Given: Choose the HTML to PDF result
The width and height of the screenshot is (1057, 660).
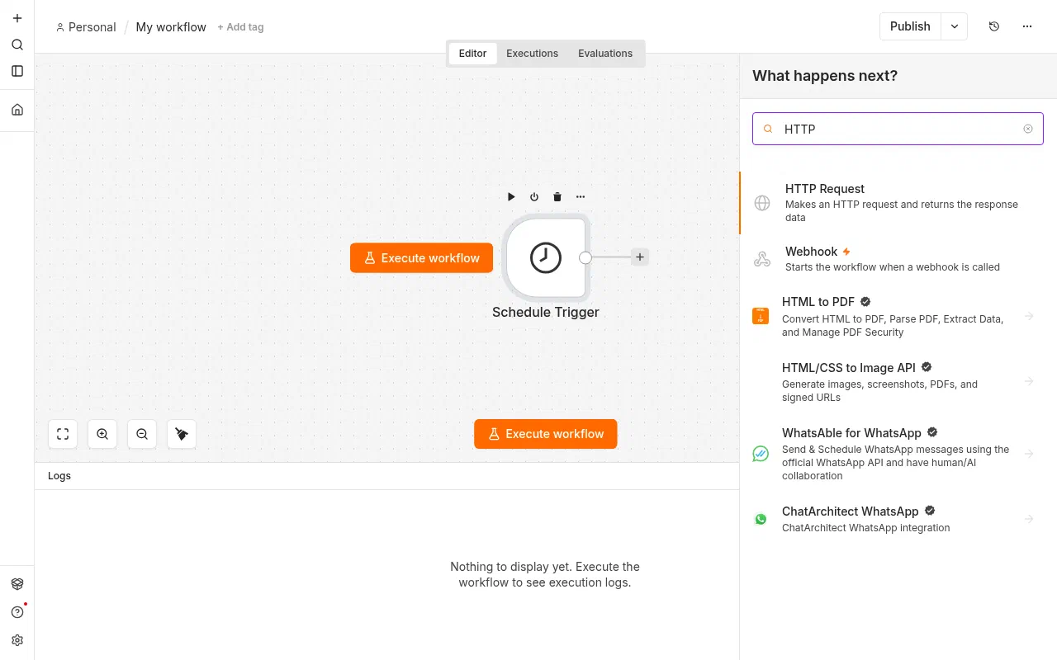Looking at the screenshot, I should pyautogui.click(x=898, y=316).
